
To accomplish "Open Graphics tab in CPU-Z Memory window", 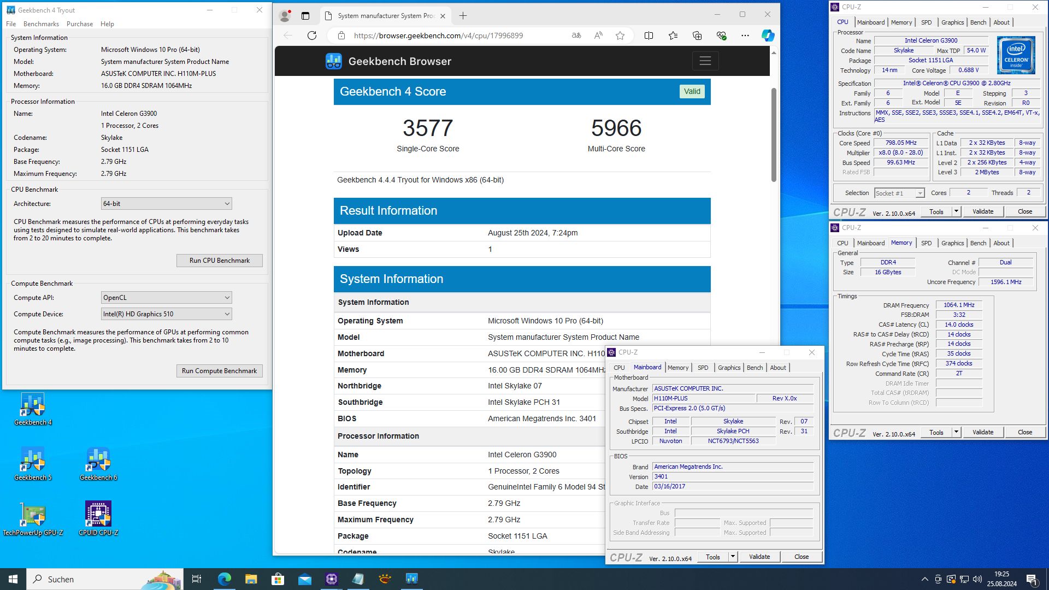I will [x=952, y=243].
